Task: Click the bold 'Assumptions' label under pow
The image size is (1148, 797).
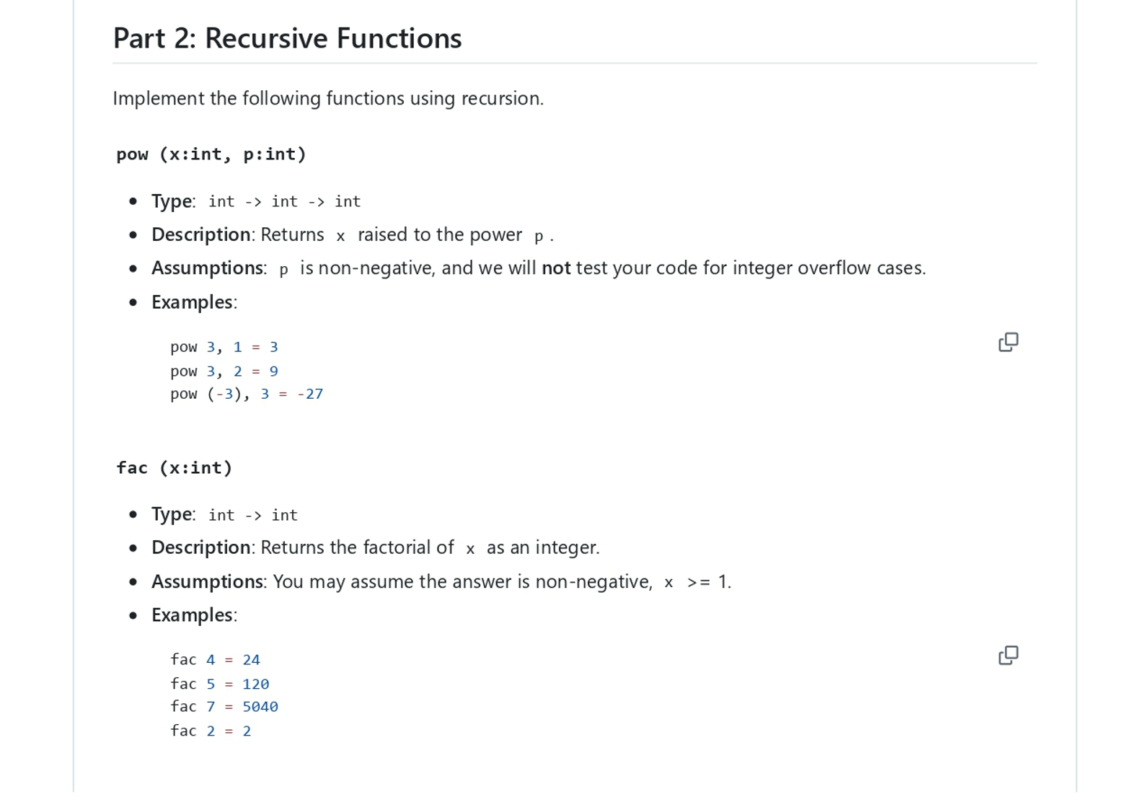Action: (x=208, y=268)
